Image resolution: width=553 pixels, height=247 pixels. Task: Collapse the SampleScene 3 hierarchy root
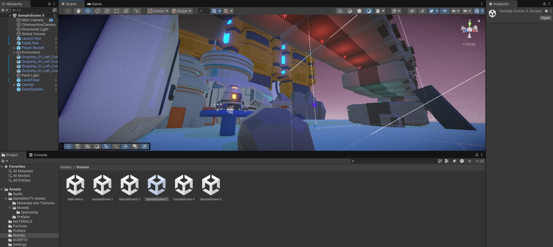pyautogui.click(x=10, y=16)
